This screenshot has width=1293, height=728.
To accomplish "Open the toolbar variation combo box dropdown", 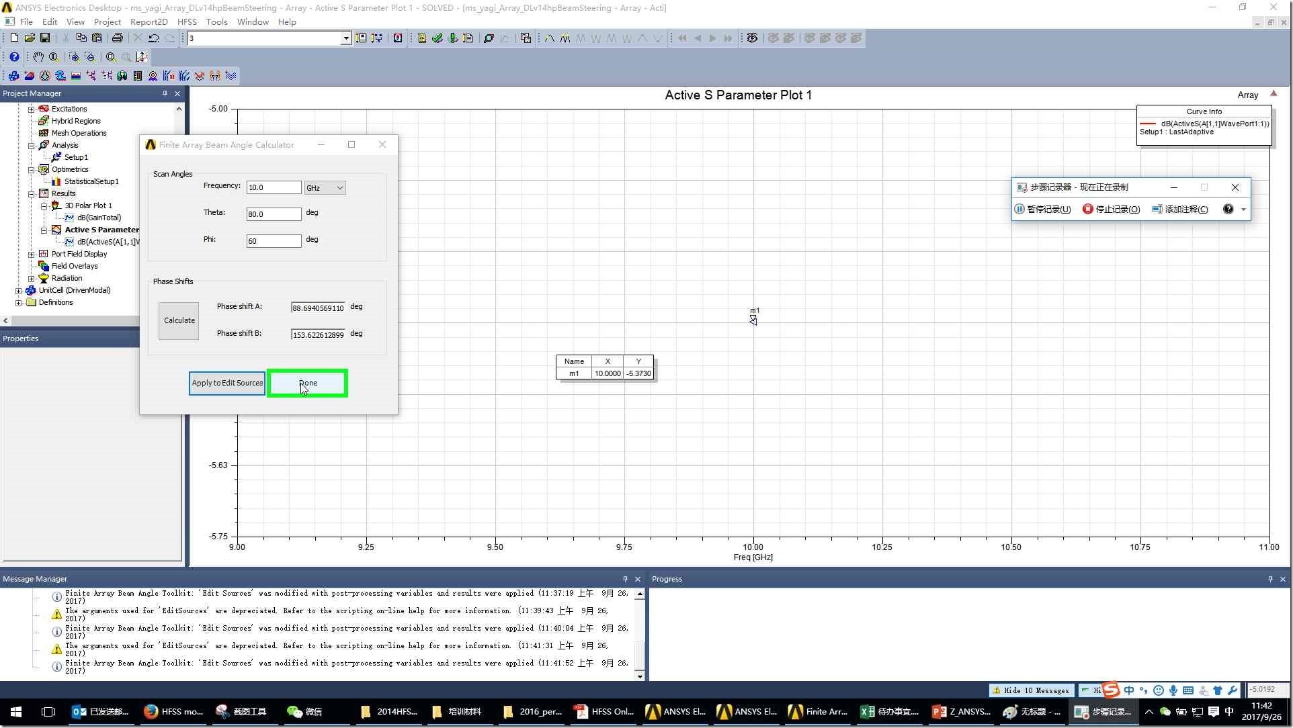I will (345, 38).
